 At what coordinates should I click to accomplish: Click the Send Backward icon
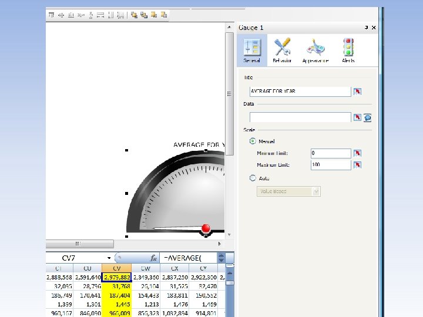[164, 15]
